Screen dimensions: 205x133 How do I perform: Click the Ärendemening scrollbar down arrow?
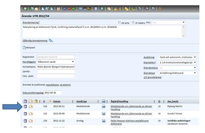tap(184, 36)
